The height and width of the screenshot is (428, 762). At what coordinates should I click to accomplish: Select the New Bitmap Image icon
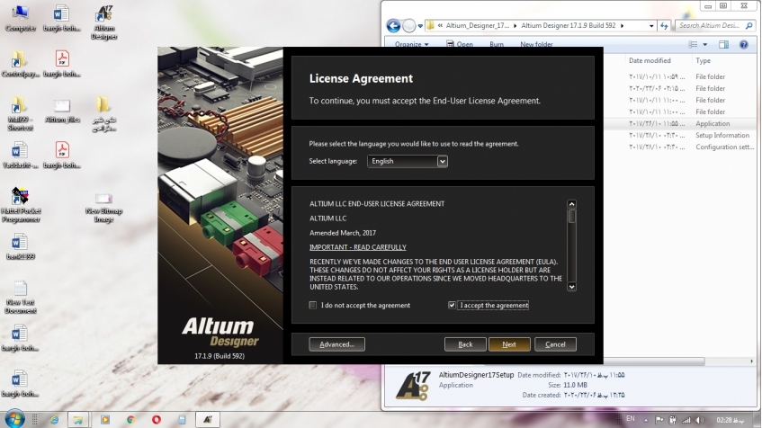point(103,208)
